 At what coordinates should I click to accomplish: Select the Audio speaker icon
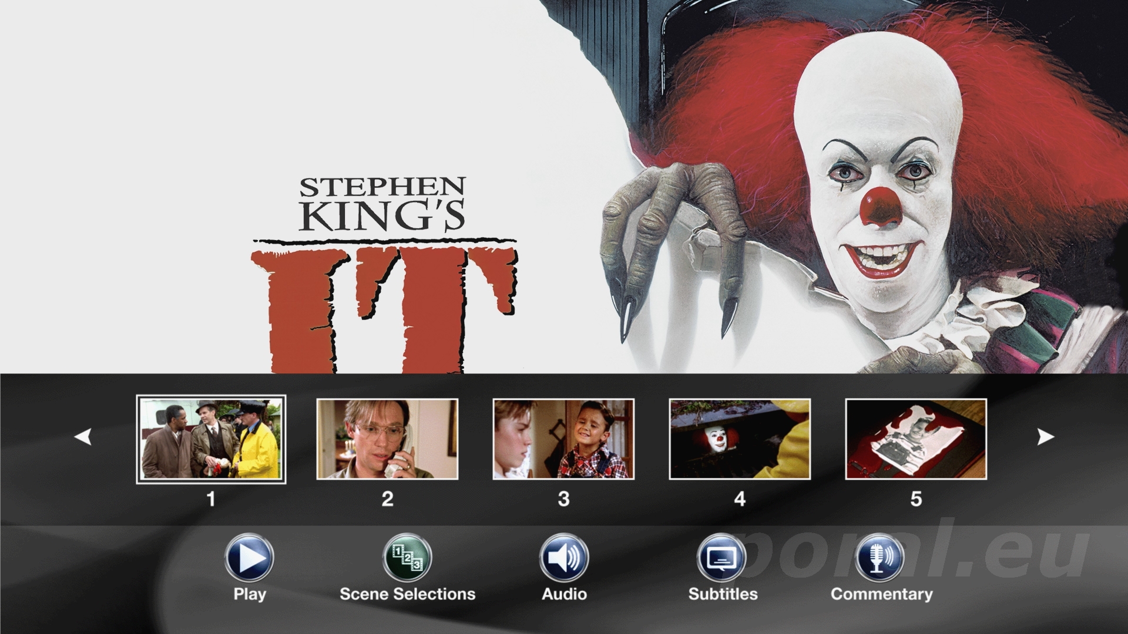click(x=564, y=557)
